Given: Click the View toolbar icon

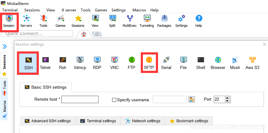Looking at the screenshot, I should (x=95, y=21).
